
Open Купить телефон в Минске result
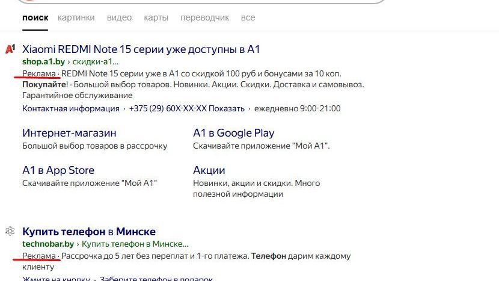click(x=89, y=232)
